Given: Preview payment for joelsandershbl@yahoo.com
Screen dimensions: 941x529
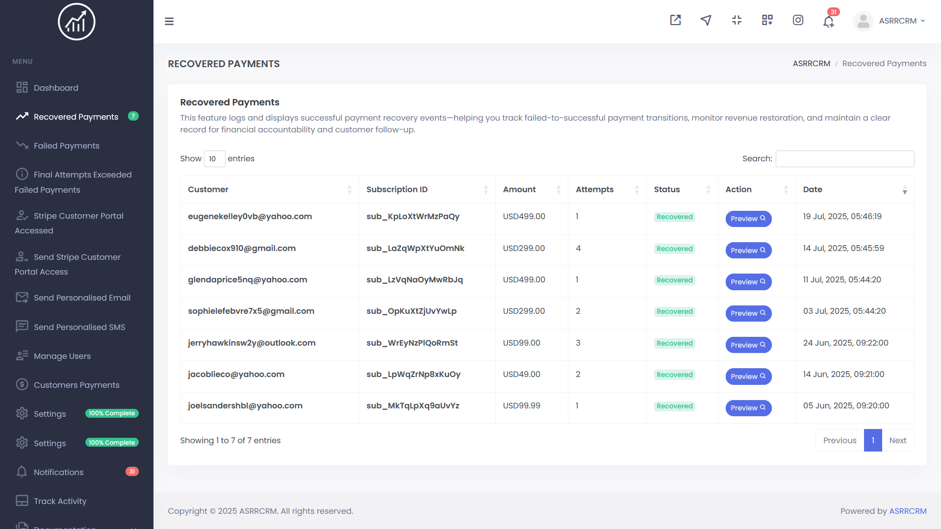Looking at the screenshot, I should [748, 408].
